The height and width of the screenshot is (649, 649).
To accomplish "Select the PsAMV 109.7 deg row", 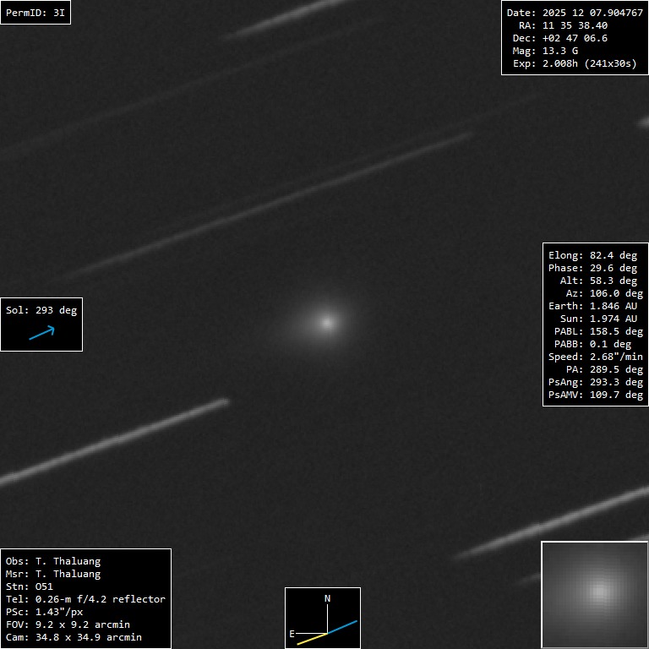I will pos(595,395).
